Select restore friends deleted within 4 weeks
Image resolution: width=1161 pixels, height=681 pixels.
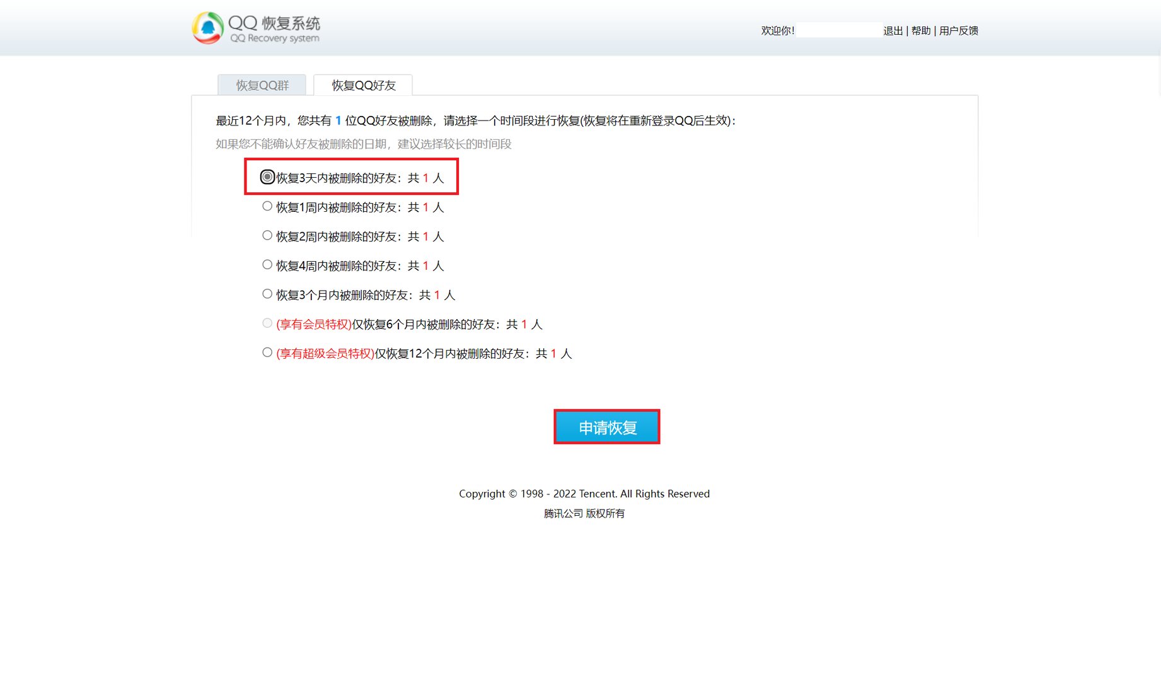pos(267,264)
